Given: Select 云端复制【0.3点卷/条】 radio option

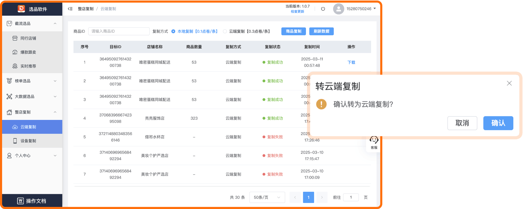Looking at the screenshot, I should pos(225,31).
